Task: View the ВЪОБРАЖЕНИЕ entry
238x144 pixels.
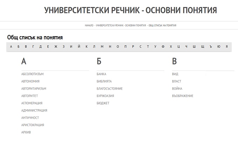Action: point(183,96)
